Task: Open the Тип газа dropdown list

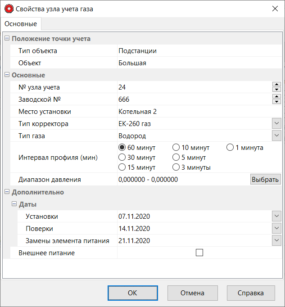Action: click(276, 136)
